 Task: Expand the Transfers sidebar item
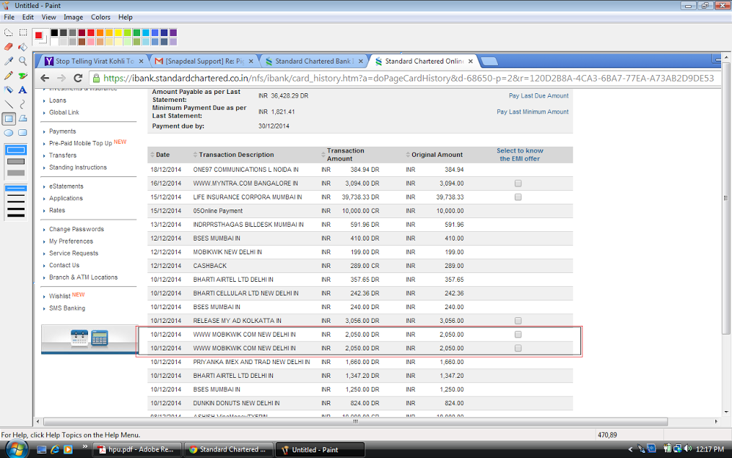pyautogui.click(x=62, y=155)
